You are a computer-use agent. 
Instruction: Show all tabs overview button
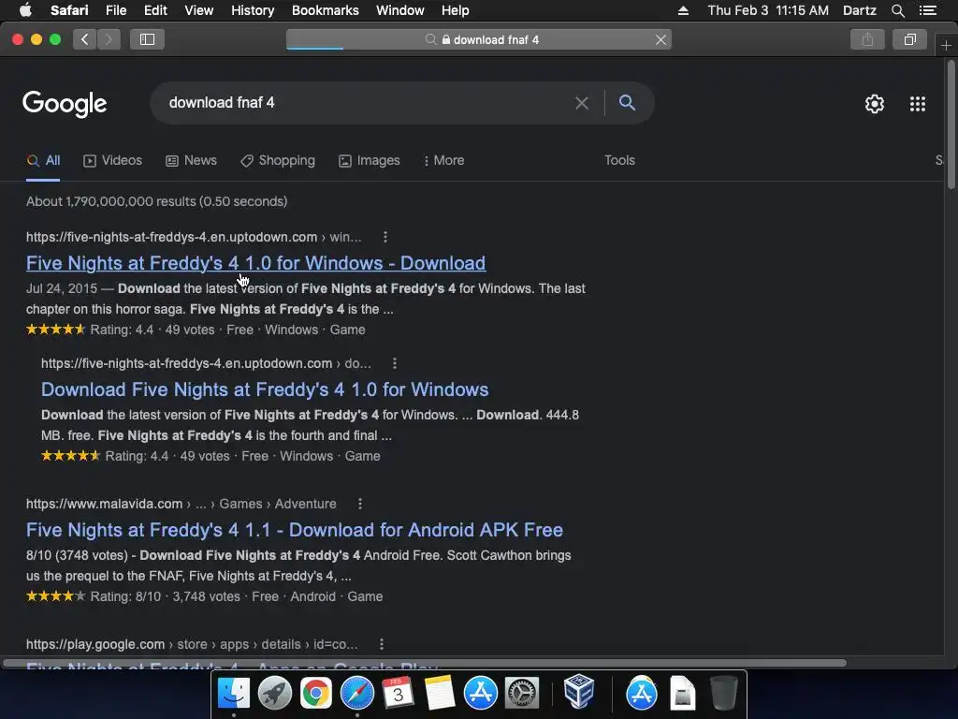pos(909,39)
